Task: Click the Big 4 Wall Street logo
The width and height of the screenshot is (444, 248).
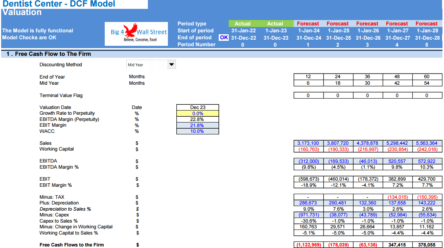Action: point(136,34)
